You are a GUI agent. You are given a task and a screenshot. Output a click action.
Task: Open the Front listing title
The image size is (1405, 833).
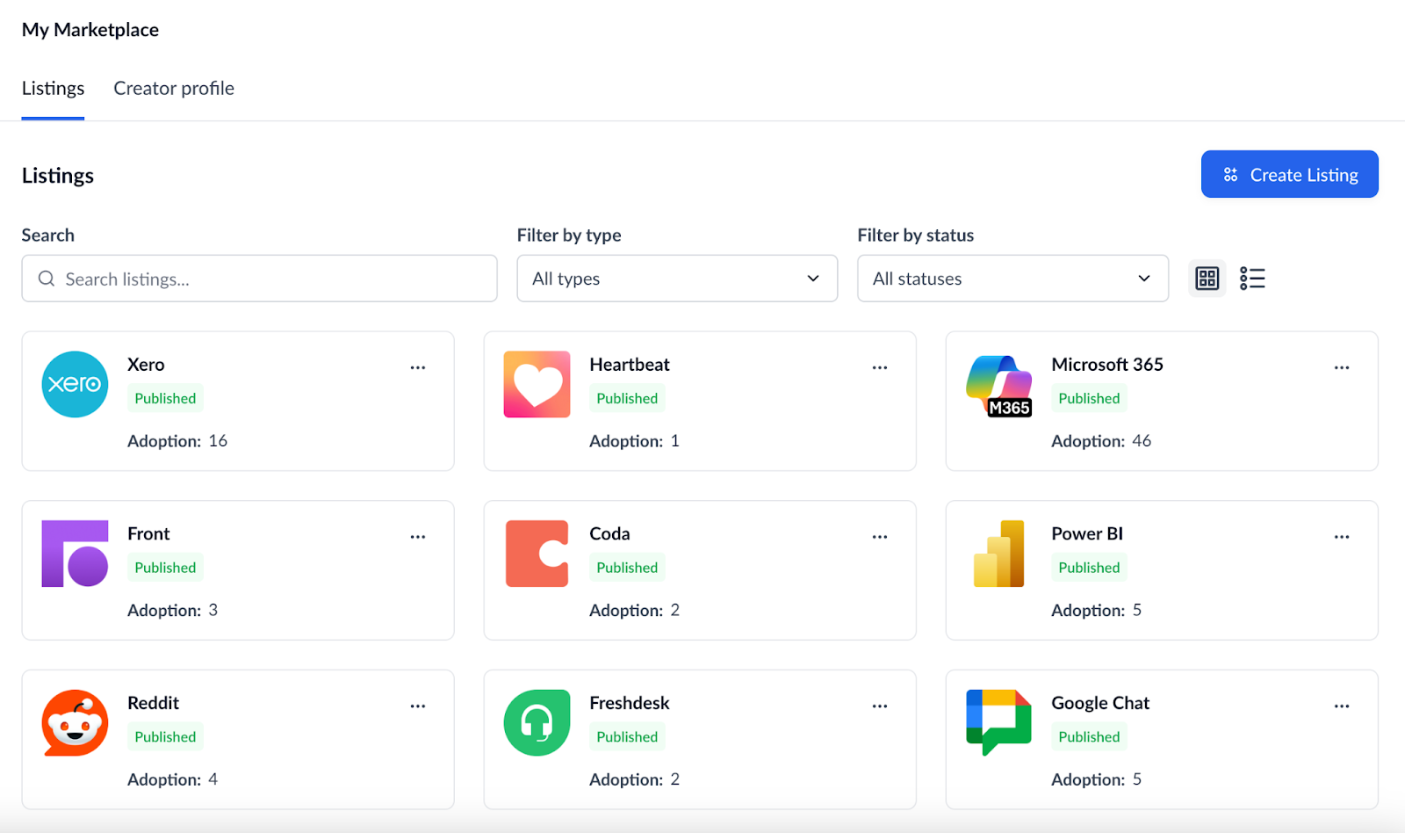point(148,533)
